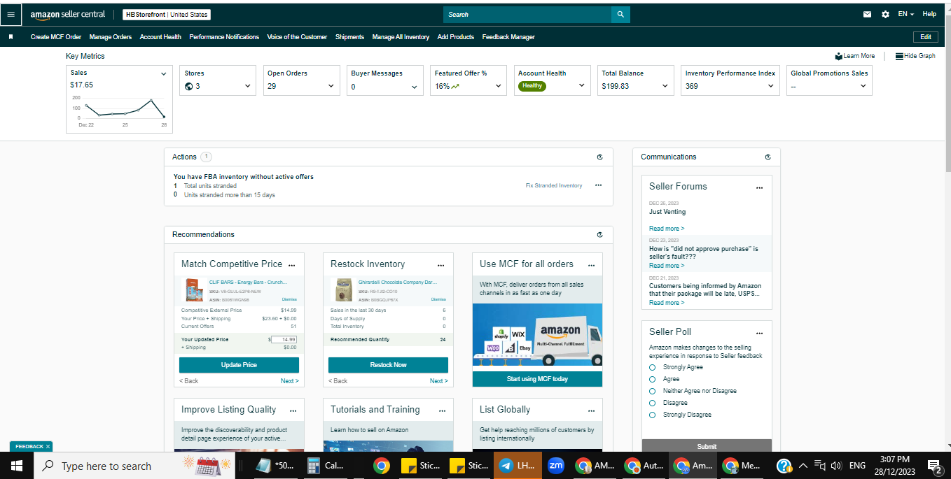Open Telegram from the taskbar

pos(518,466)
